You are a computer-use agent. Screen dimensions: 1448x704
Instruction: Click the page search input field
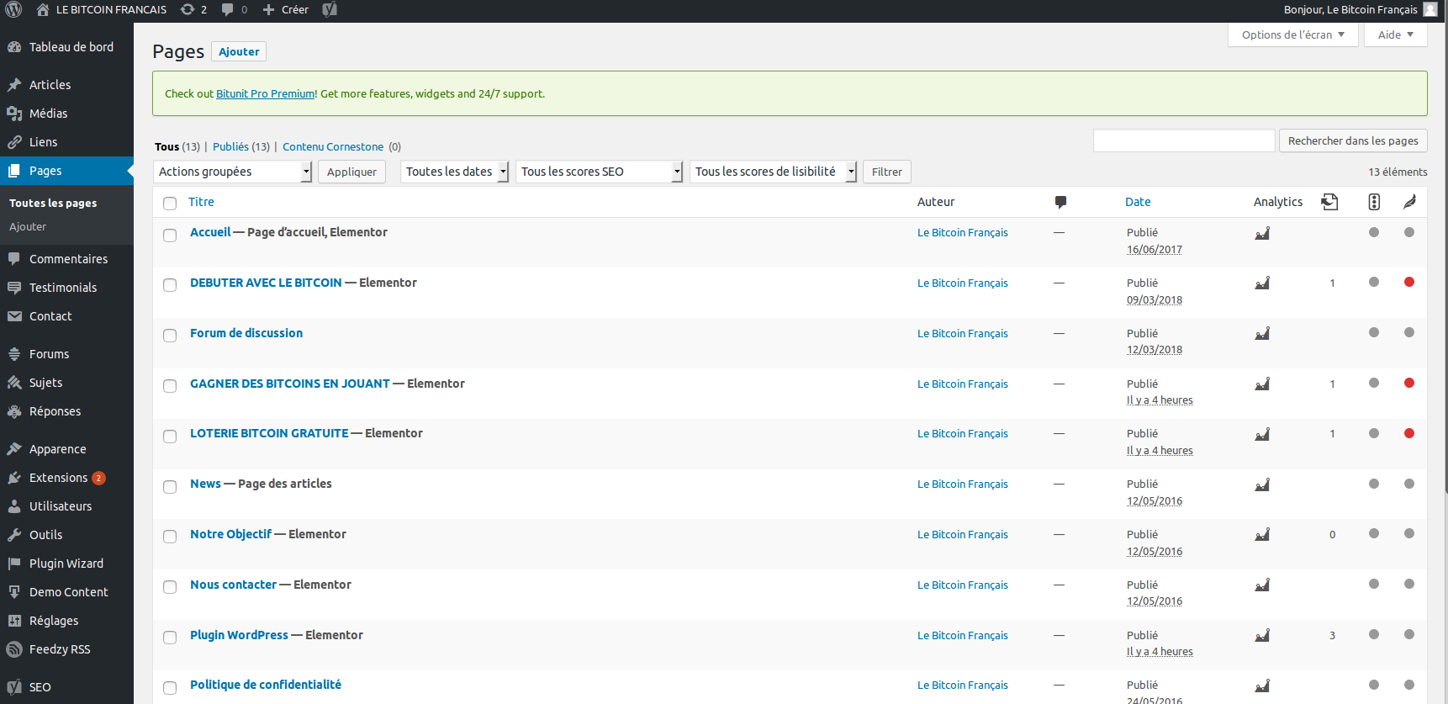coord(1184,140)
